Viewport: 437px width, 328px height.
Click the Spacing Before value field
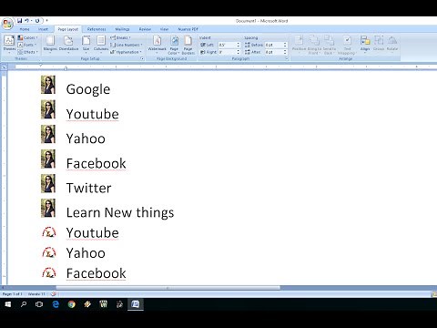point(274,45)
